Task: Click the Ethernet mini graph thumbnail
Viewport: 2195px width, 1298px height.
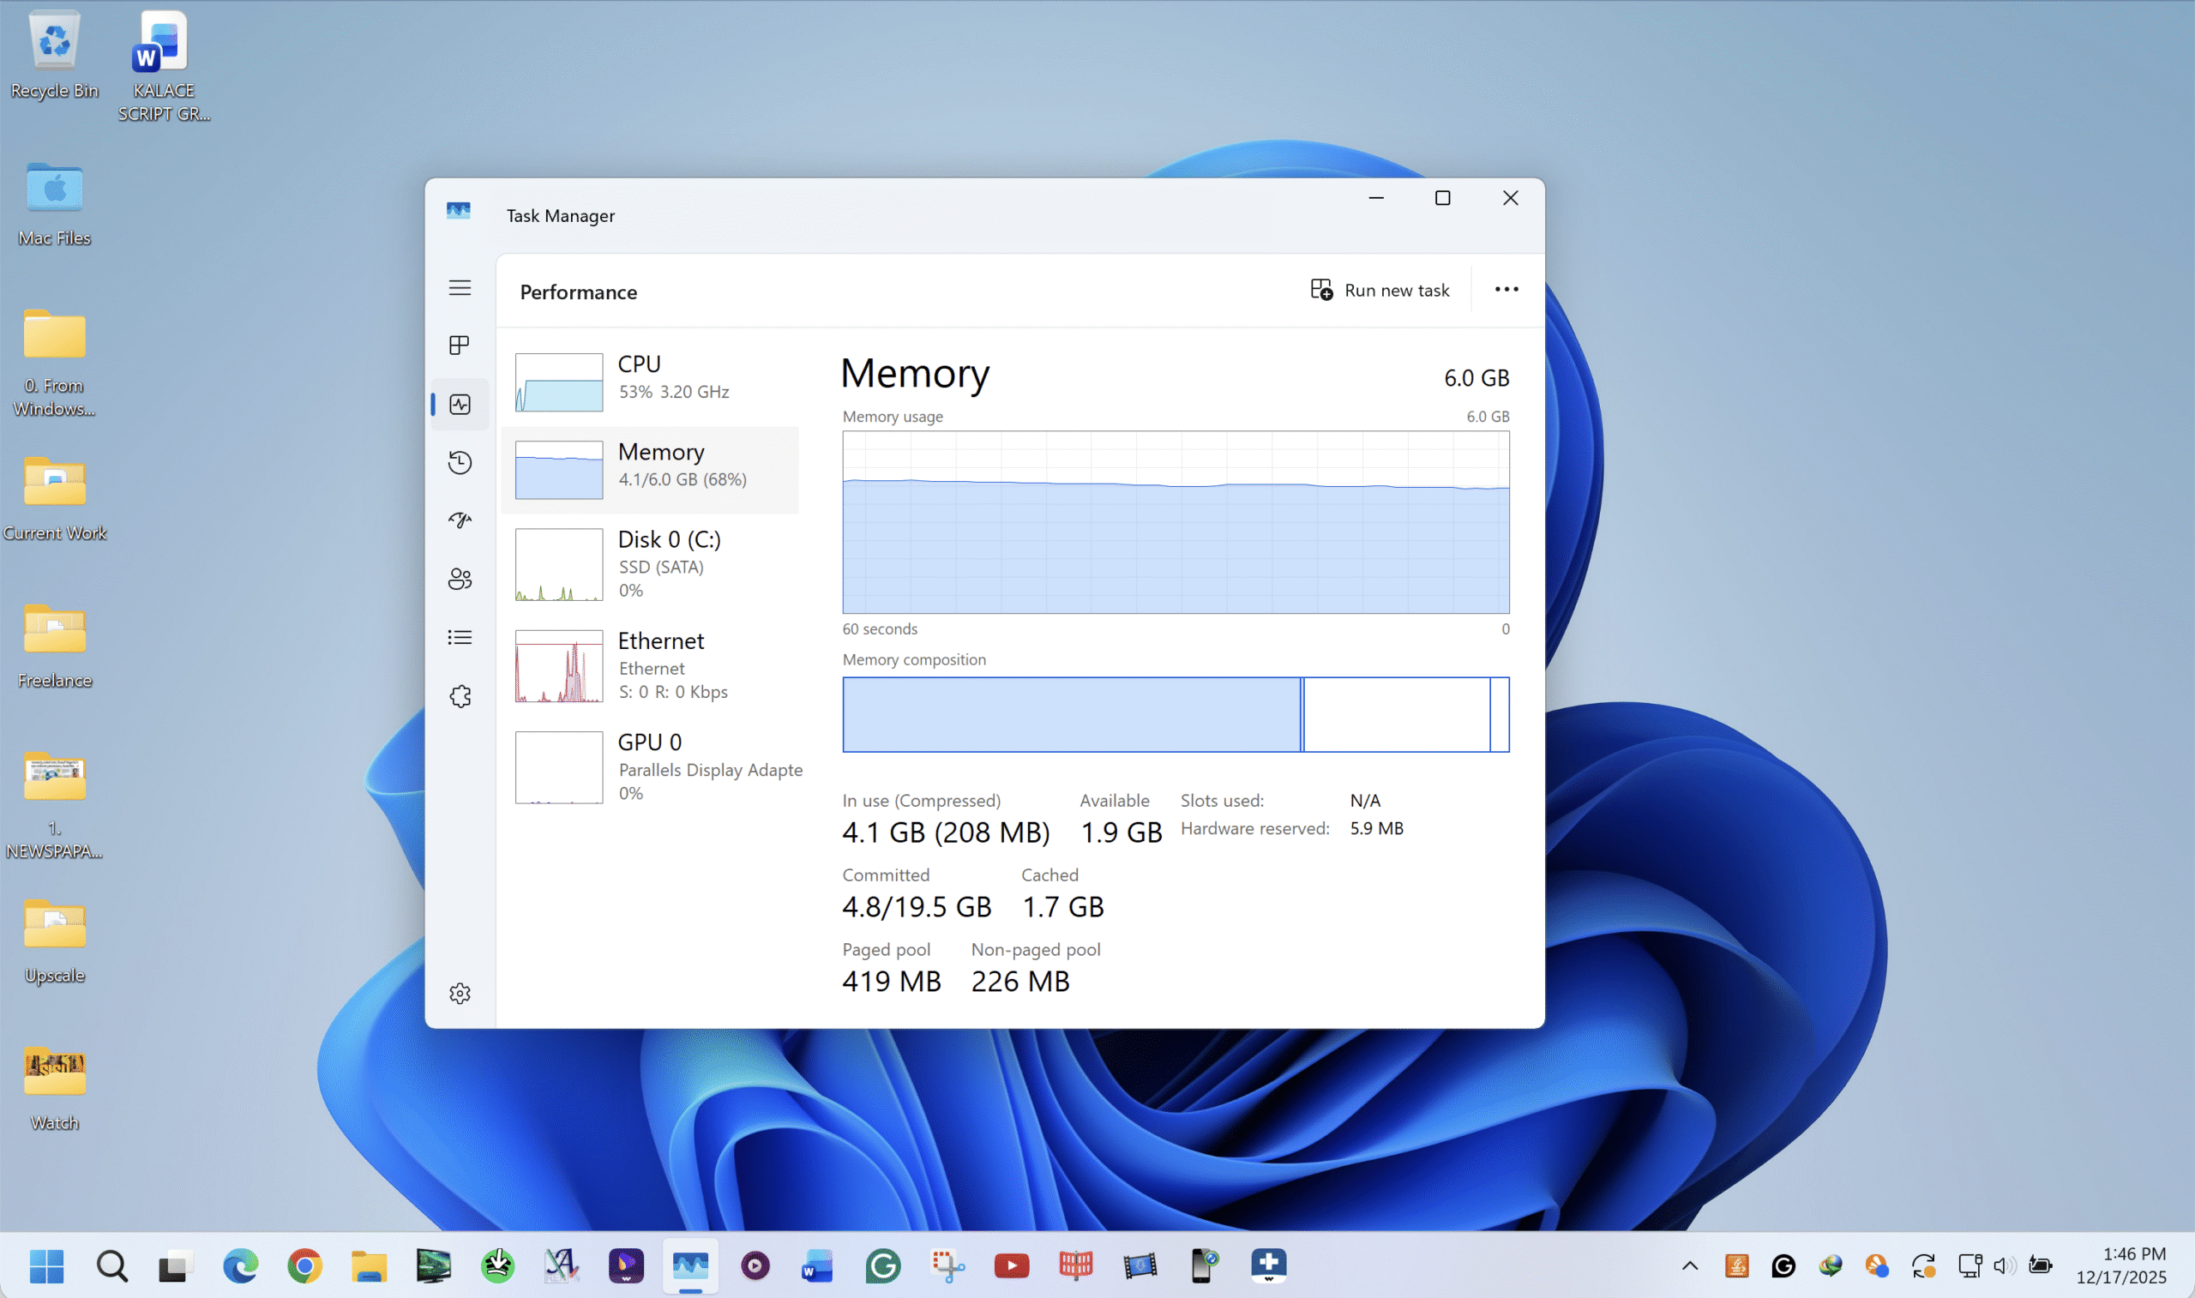Action: (x=559, y=665)
